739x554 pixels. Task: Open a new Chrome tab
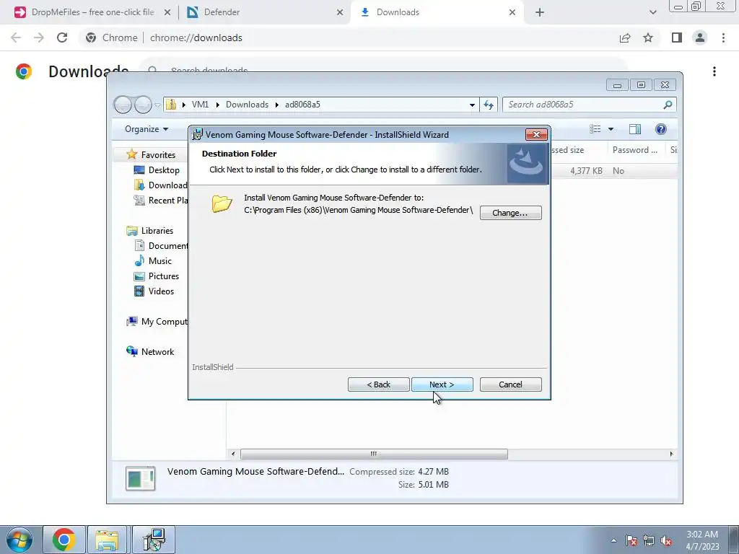[540, 13]
